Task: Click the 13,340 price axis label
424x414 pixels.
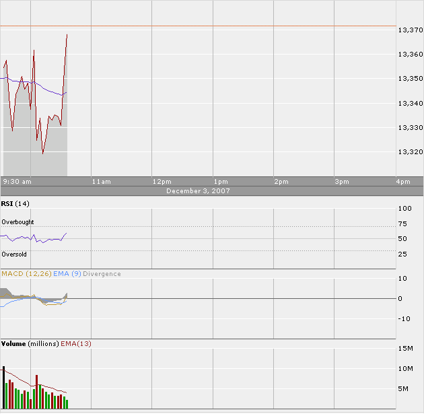Action: click(x=410, y=103)
